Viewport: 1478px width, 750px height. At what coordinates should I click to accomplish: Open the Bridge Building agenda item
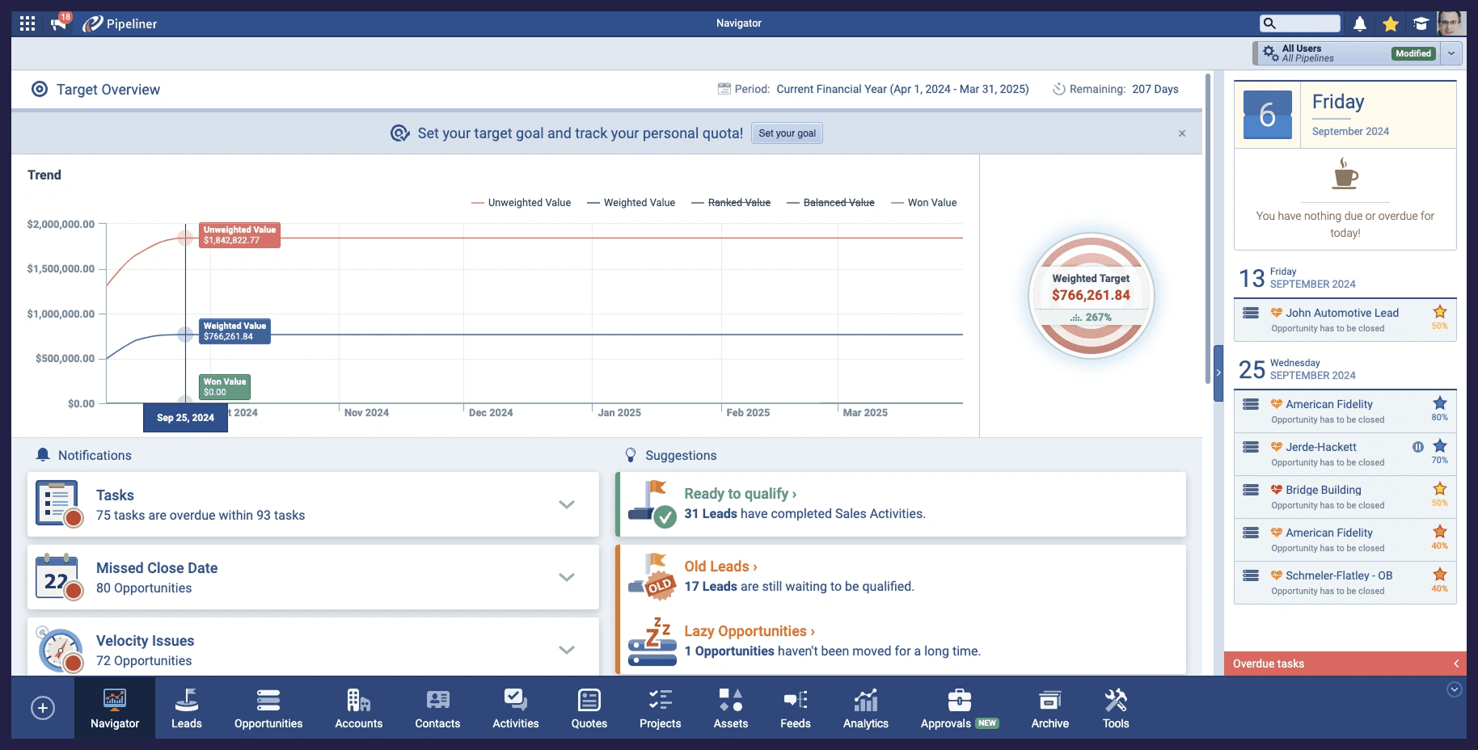tap(1345, 497)
